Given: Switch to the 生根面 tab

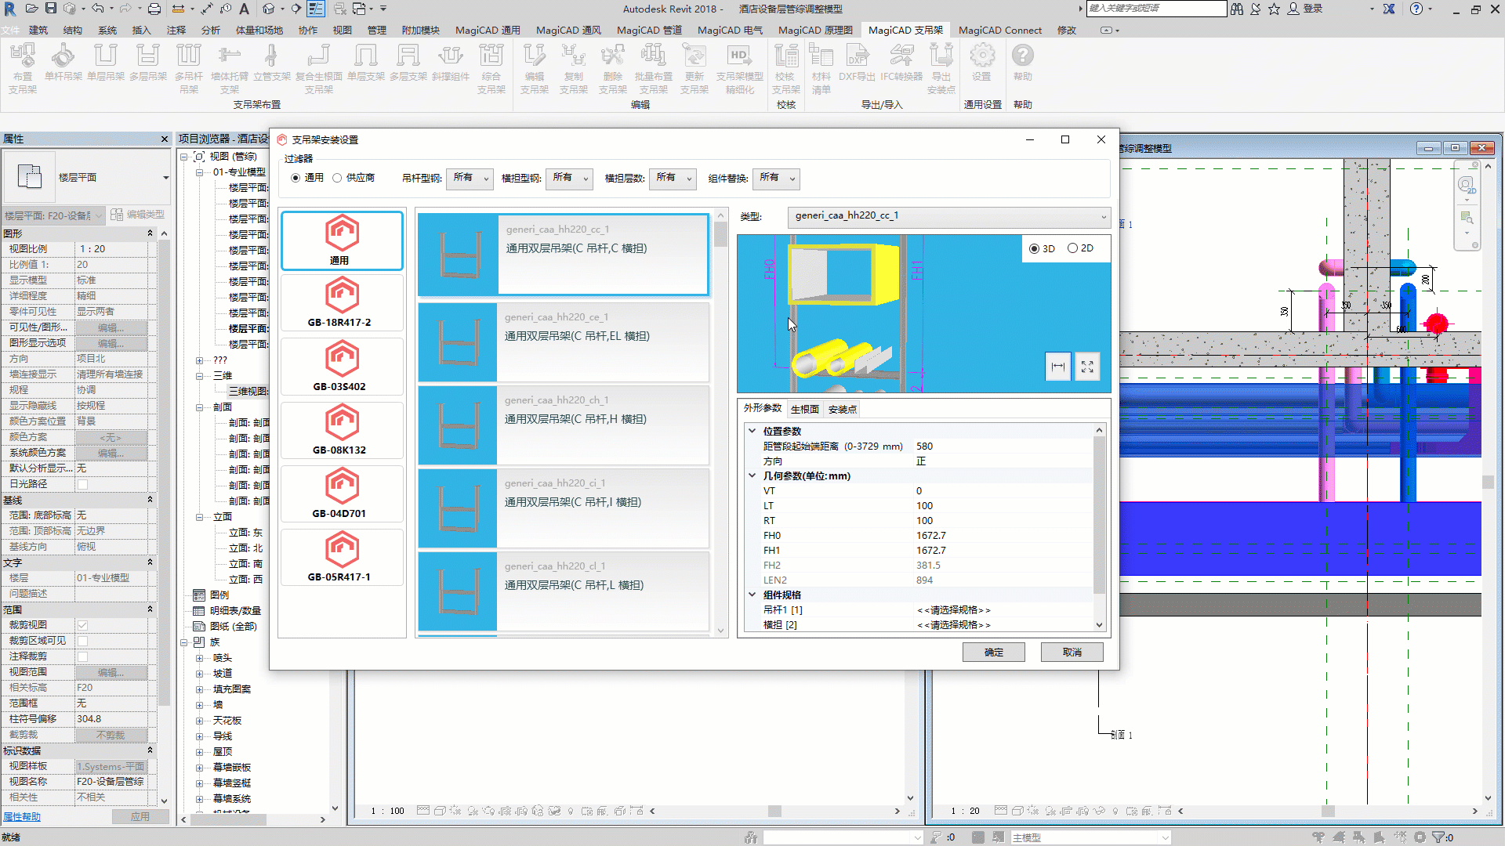Looking at the screenshot, I should point(804,409).
